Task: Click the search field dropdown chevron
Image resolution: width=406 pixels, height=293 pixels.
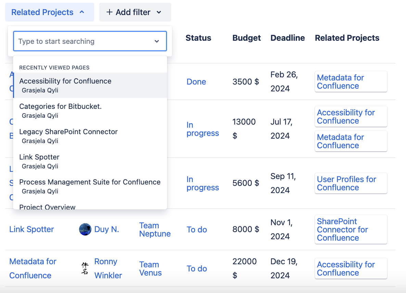Action: (x=157, y=41)
